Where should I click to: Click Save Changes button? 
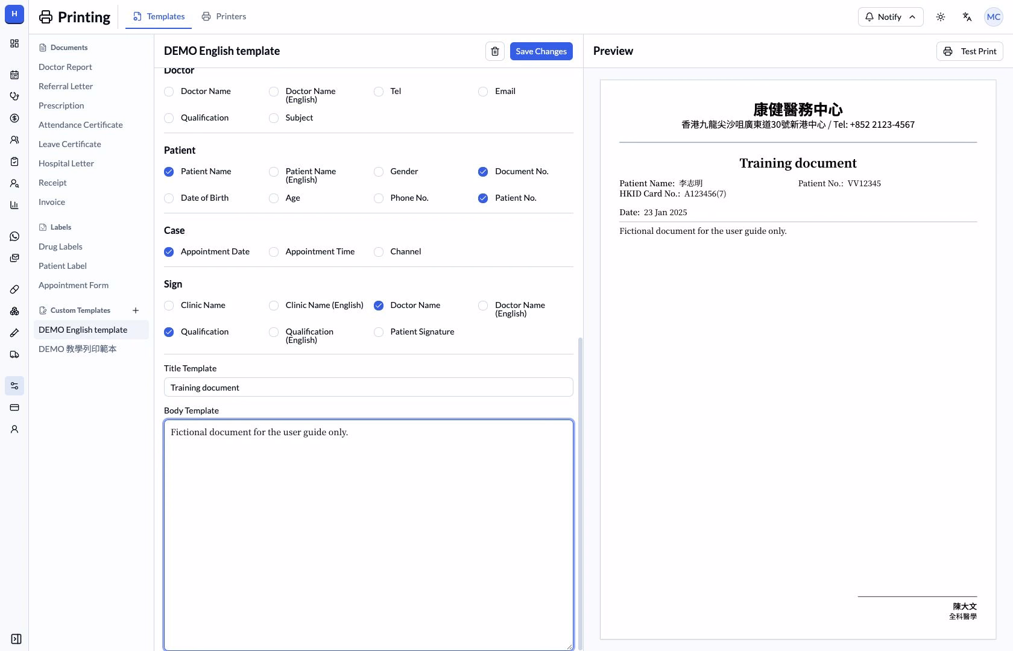click(x=541, y=51)
